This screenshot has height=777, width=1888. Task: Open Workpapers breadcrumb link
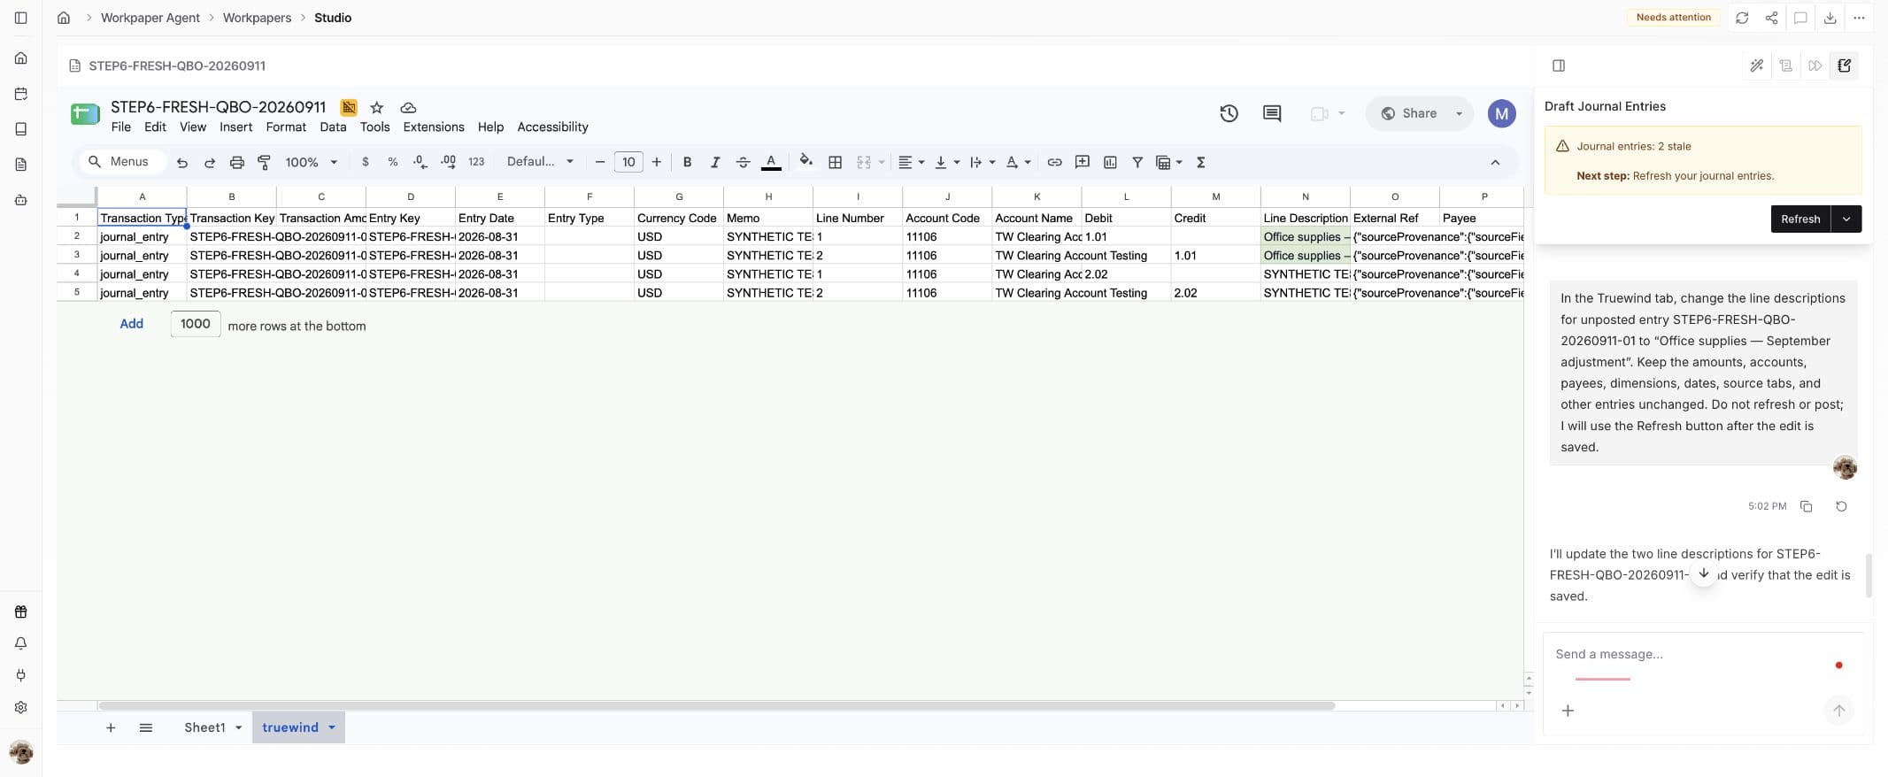click(257, 18)
